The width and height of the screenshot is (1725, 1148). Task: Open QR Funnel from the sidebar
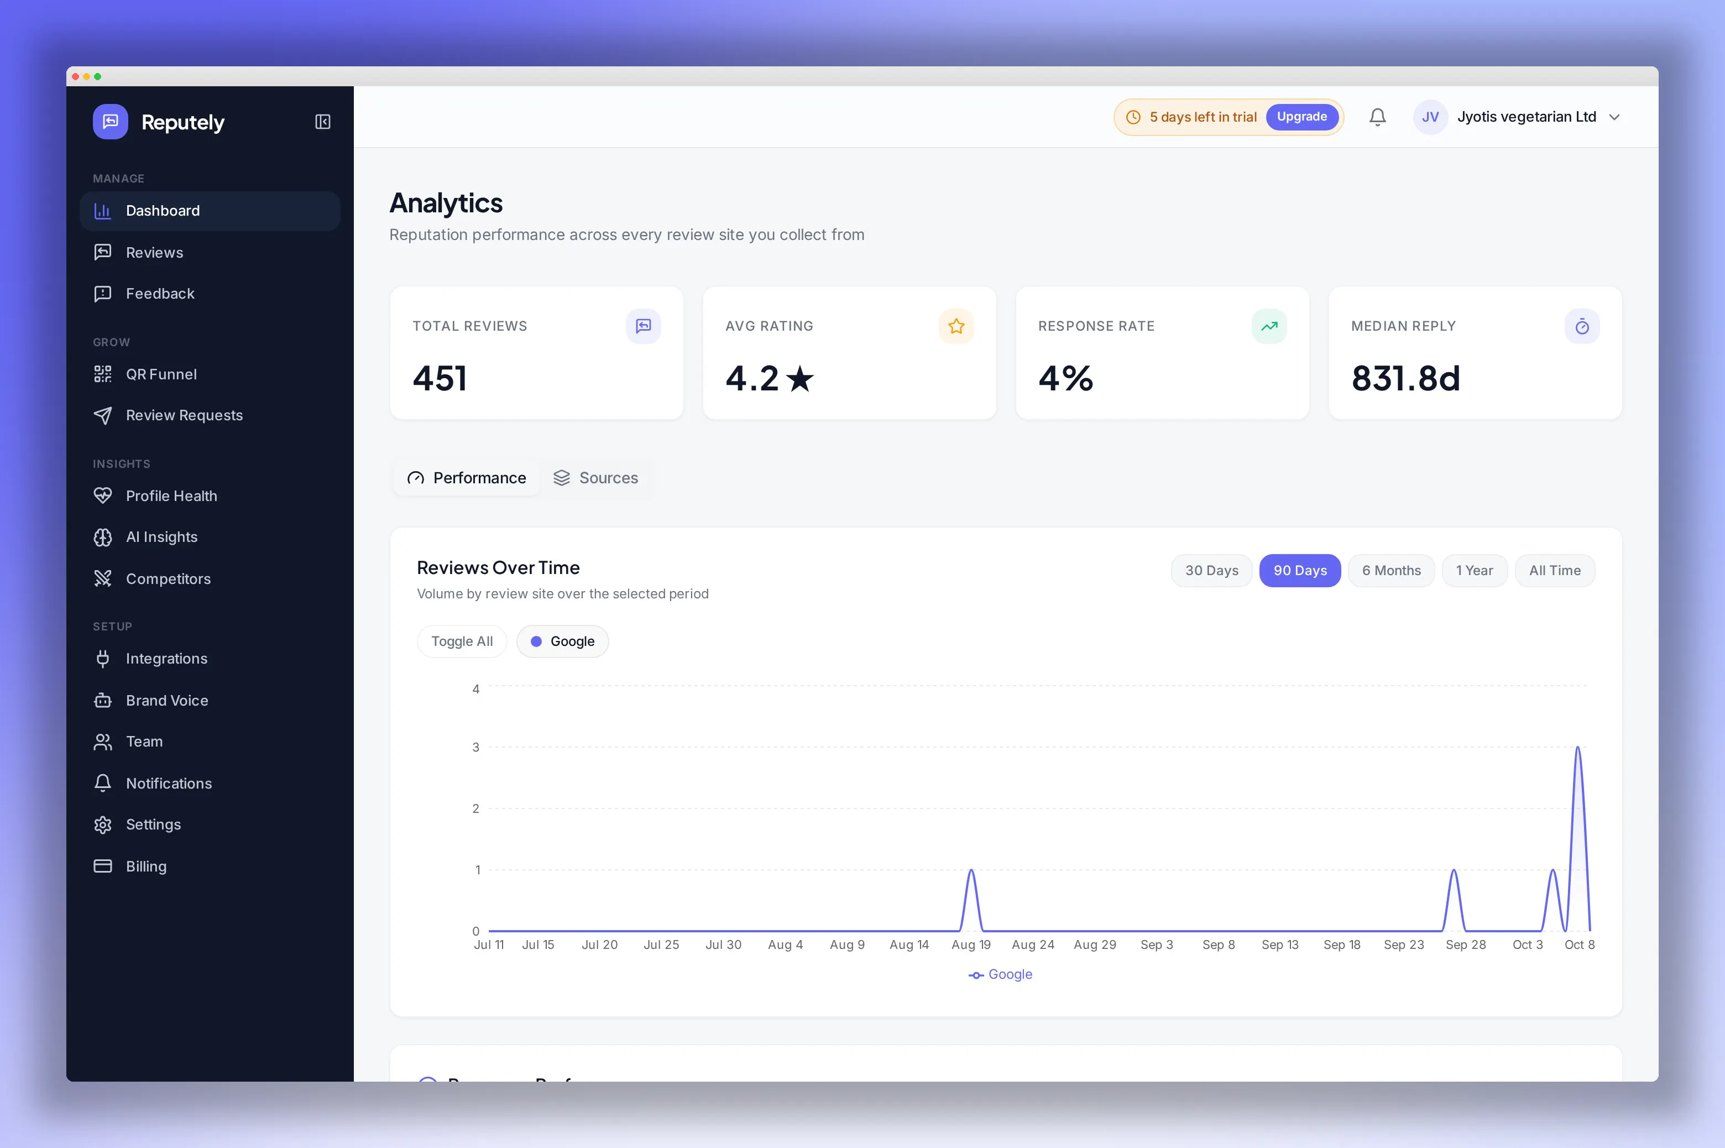pyautogui.click(x=210, y=374)
